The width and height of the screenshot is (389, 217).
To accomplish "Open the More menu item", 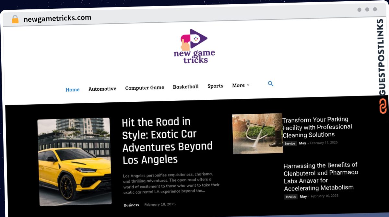I will (238, 85).
